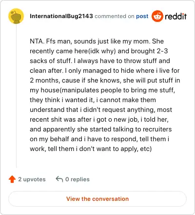Click the line "sacks of stuff. I always"
Viewport: 195px width, 215px height.
[x=100, y=61]
